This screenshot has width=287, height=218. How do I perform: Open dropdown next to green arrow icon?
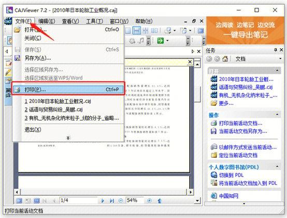pos(167,40)
